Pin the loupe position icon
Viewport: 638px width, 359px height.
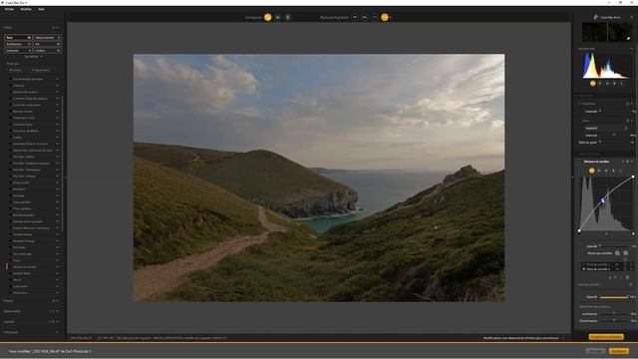(x=628, y=39)
